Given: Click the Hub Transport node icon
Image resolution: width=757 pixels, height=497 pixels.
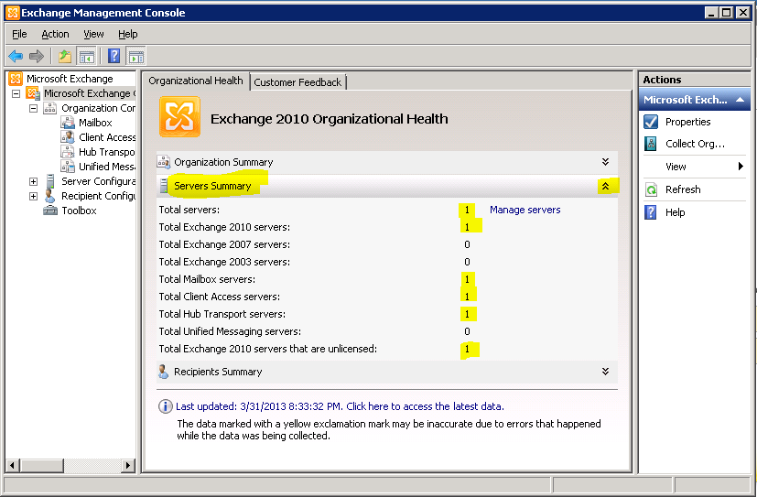Looking at the screenshot, I should coord(68,152).
